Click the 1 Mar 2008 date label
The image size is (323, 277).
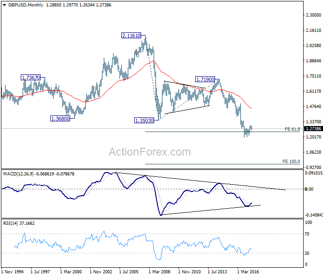click(x=160, y=272)
